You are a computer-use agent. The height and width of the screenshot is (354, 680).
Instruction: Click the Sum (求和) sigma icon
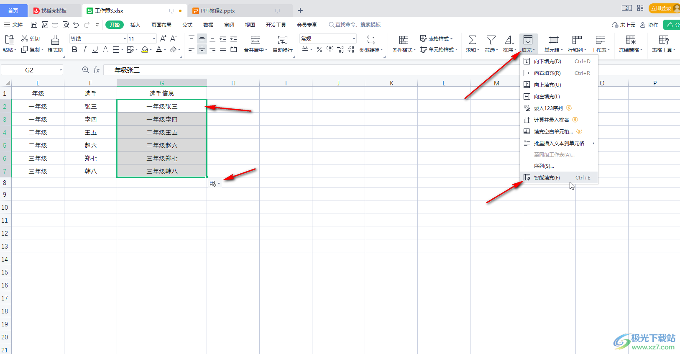472,40
